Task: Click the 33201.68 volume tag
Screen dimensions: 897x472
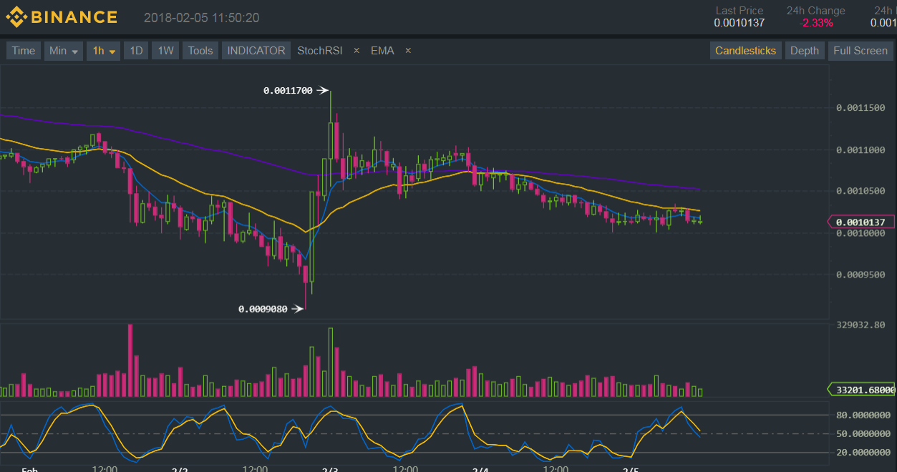Action: (861, 390)
